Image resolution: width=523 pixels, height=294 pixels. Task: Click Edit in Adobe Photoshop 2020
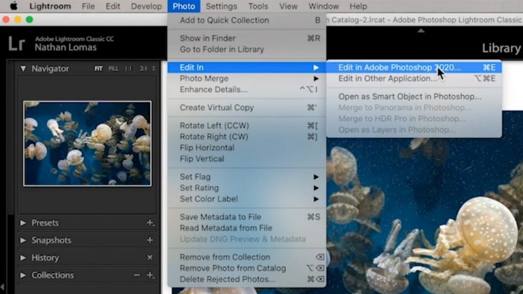click(x=414, y=67)
